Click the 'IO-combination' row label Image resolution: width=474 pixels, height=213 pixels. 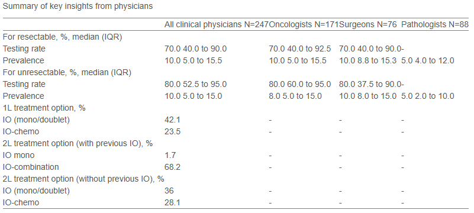pyautogui.click(x=31, y=167)
